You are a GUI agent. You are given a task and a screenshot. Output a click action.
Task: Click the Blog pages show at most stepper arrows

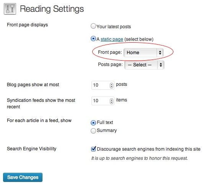111,85
